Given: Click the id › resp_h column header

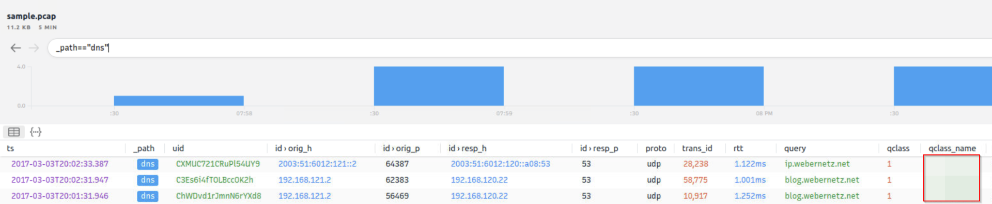Looking at the screenshot, I should [467, 148].
